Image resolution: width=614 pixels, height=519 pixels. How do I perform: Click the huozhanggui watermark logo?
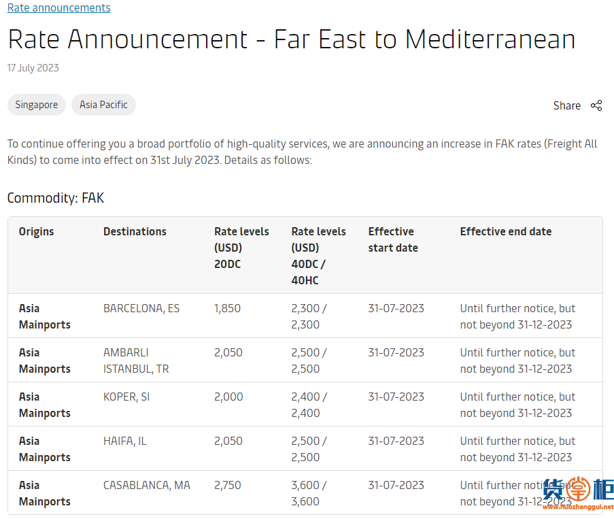click(579, 492)
